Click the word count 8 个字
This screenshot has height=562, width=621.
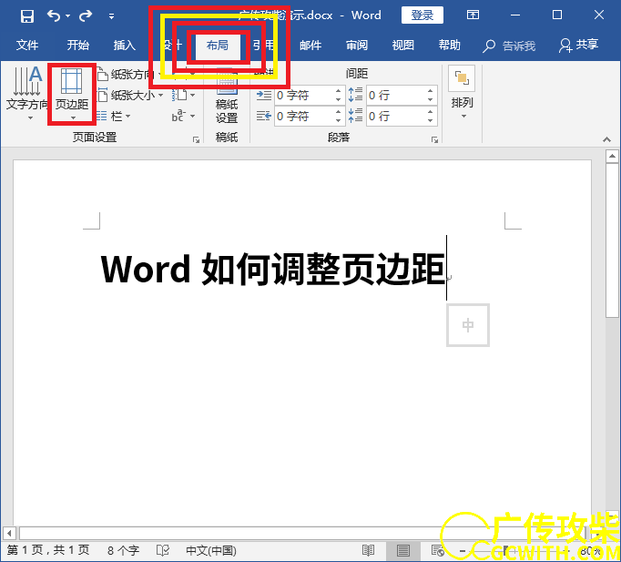pyautogui.click(x=123, y=550)
